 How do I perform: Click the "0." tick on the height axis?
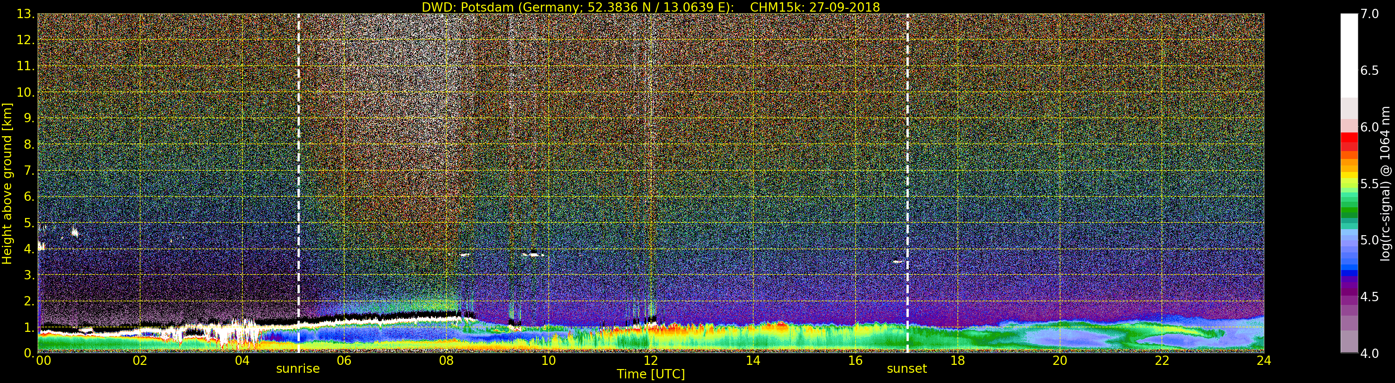pos(29,353)
